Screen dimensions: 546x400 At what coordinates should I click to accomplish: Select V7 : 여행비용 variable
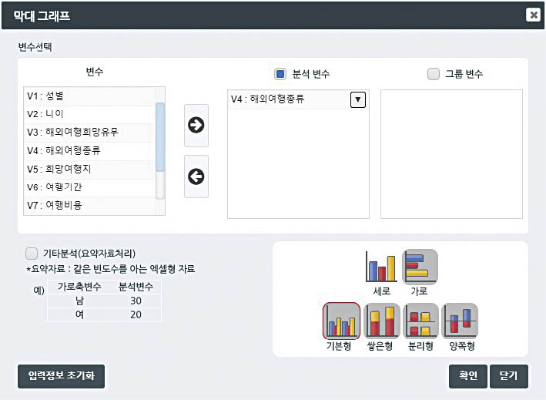click(x=89, y=206)
